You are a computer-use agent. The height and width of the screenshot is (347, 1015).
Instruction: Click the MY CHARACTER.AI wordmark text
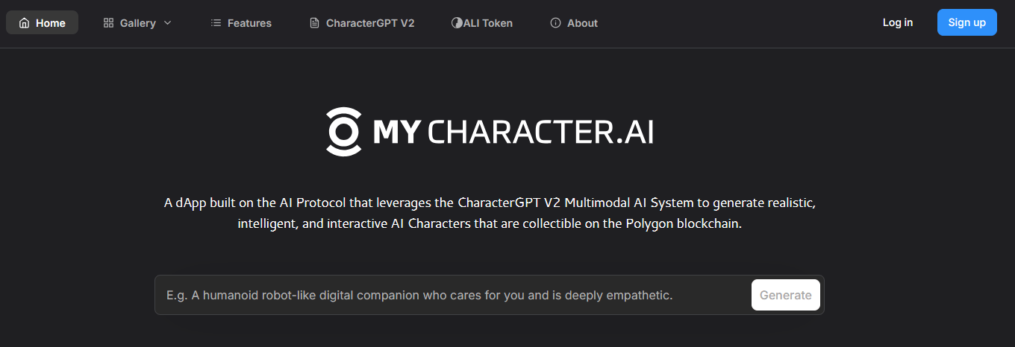pyautogui.click(x=513, y=133)
